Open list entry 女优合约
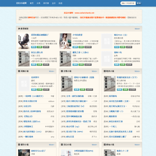156x156 pixels. click(x=27, y=106)
